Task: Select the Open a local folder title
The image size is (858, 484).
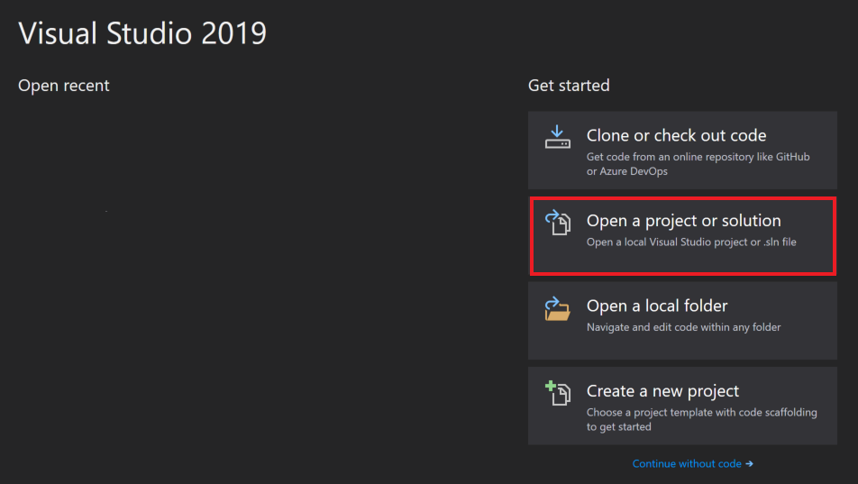Action: coord(657,306)
